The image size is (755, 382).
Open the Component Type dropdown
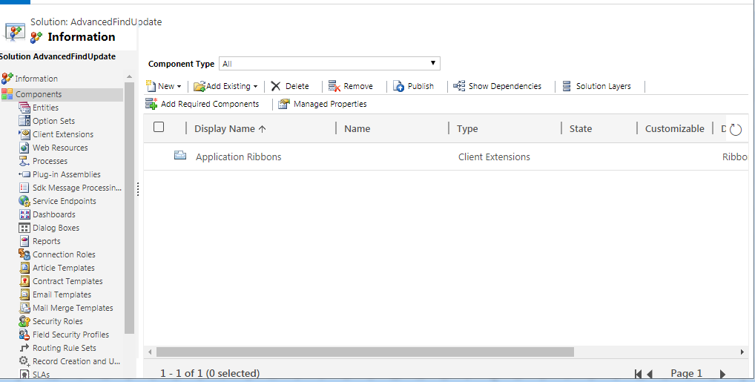(330, 64)
